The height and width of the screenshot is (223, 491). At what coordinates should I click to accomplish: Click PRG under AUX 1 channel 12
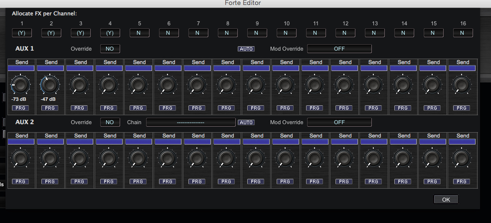coord(344,108)
